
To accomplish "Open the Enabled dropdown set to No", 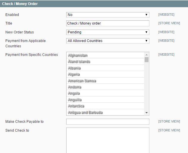I will pyautogui.click(x=108, y=15).
